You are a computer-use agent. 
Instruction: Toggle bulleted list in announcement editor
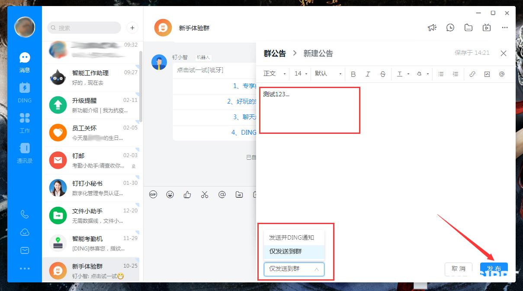click(441, 74)
